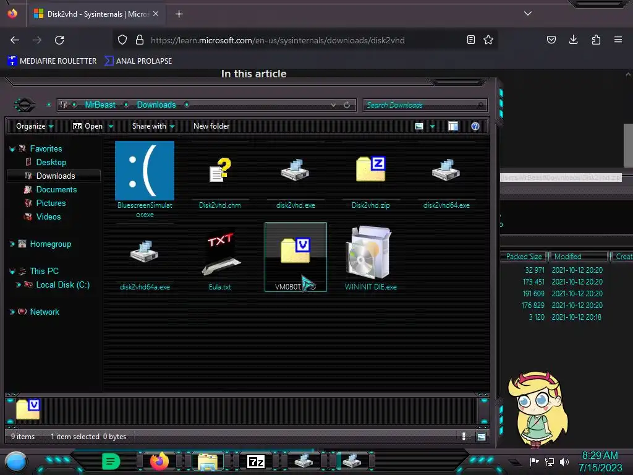Sort 7-Zip list by Modified column
This screenshot has height=475, width=633.
coord(579,257)
